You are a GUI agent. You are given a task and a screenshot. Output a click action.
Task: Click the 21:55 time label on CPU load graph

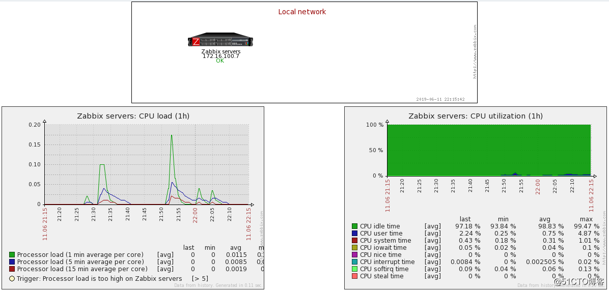tap(179, 215)
